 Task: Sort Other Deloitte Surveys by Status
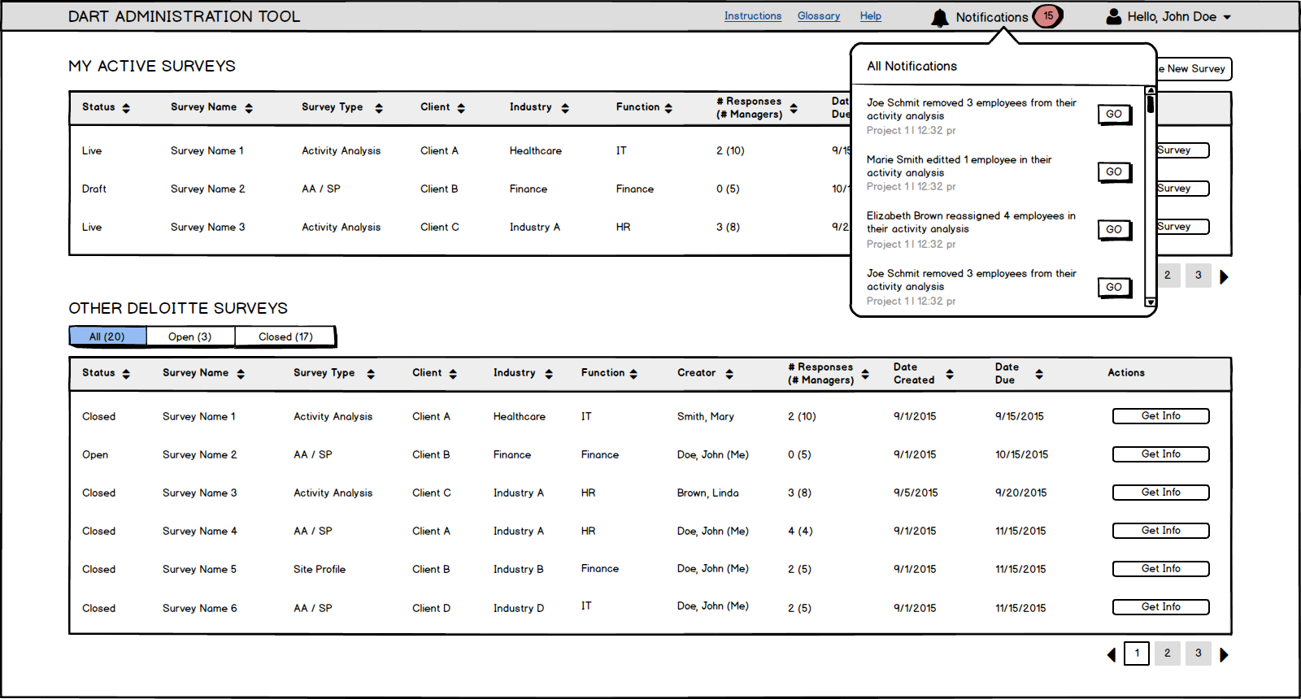point(126,374)
